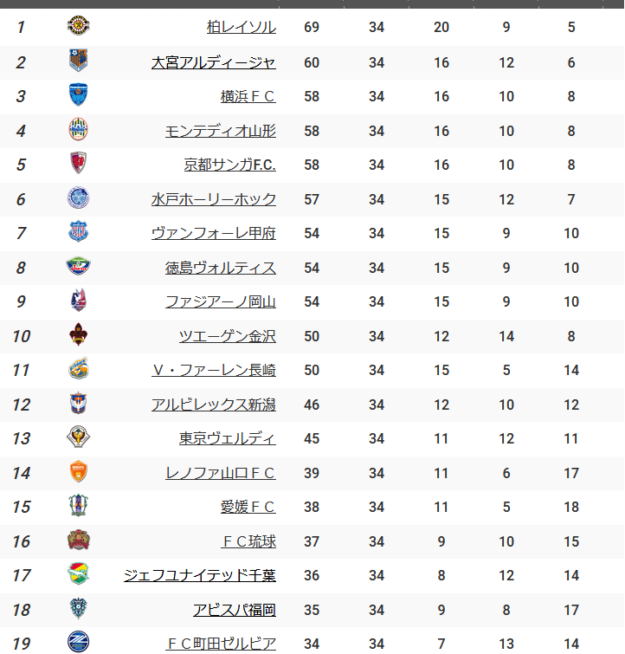Click the V・ファーレン長崎 link
Screen dimensions: 625x654
214,370
